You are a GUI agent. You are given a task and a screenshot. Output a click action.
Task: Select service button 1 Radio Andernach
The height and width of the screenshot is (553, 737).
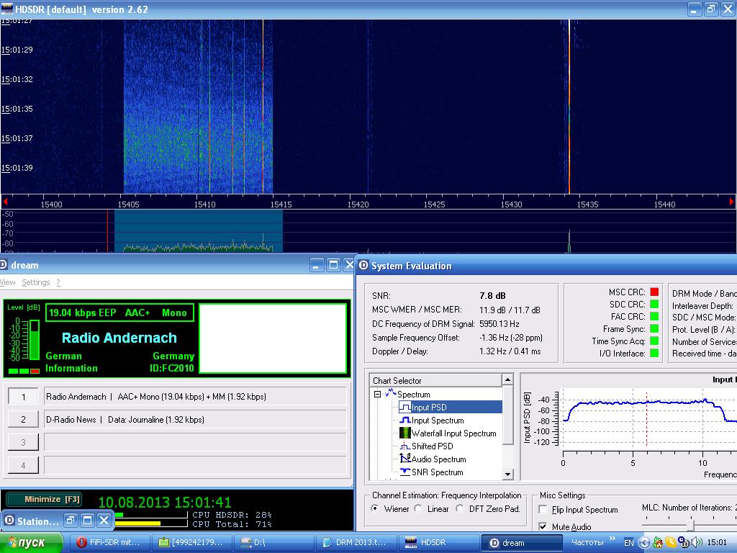click(x=23, y=397)
